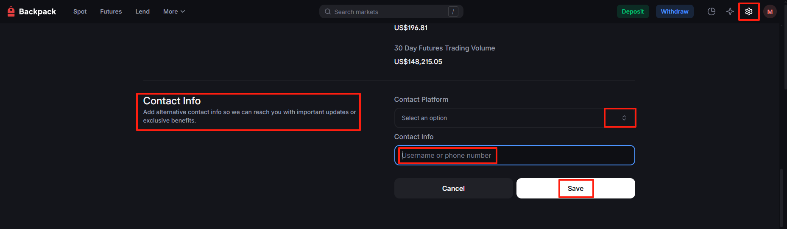787x229 pixels.
Task: Focus the Username or phone number field
Action: [514, 155]
